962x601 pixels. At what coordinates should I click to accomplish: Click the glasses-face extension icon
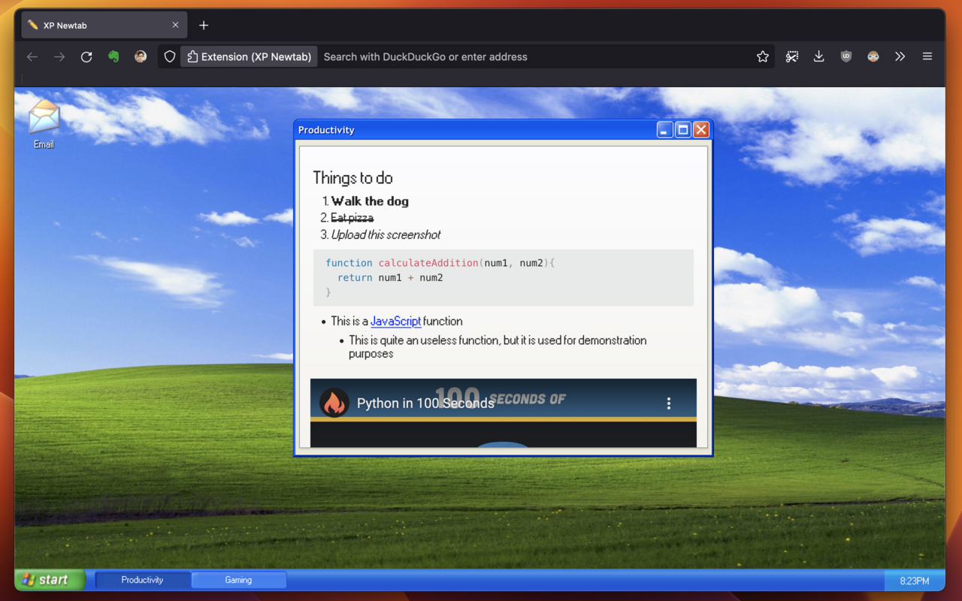873,56
